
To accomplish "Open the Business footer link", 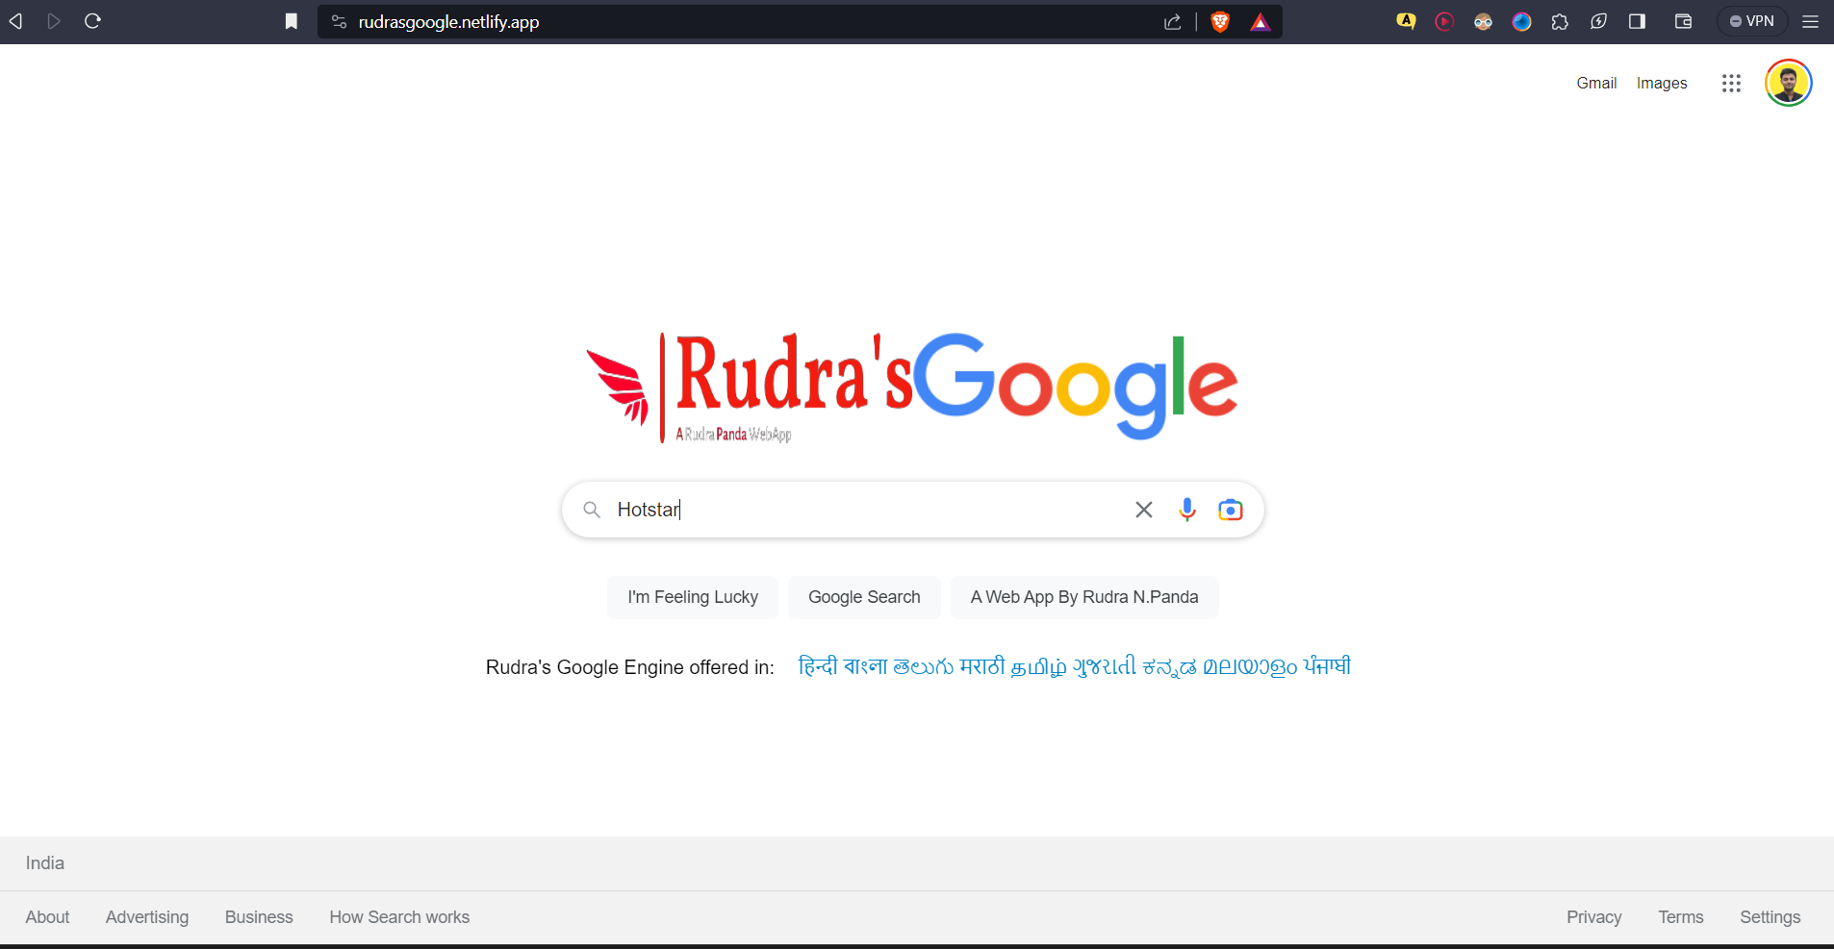I will click(x=259, y=917).
